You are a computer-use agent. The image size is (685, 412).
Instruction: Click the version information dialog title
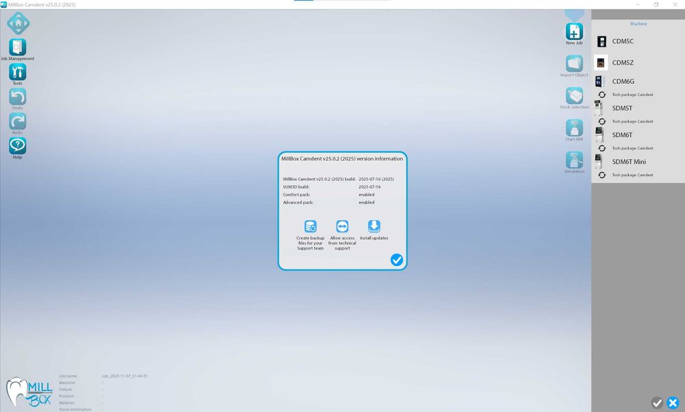pyautogui.click(x=342, y=159)
